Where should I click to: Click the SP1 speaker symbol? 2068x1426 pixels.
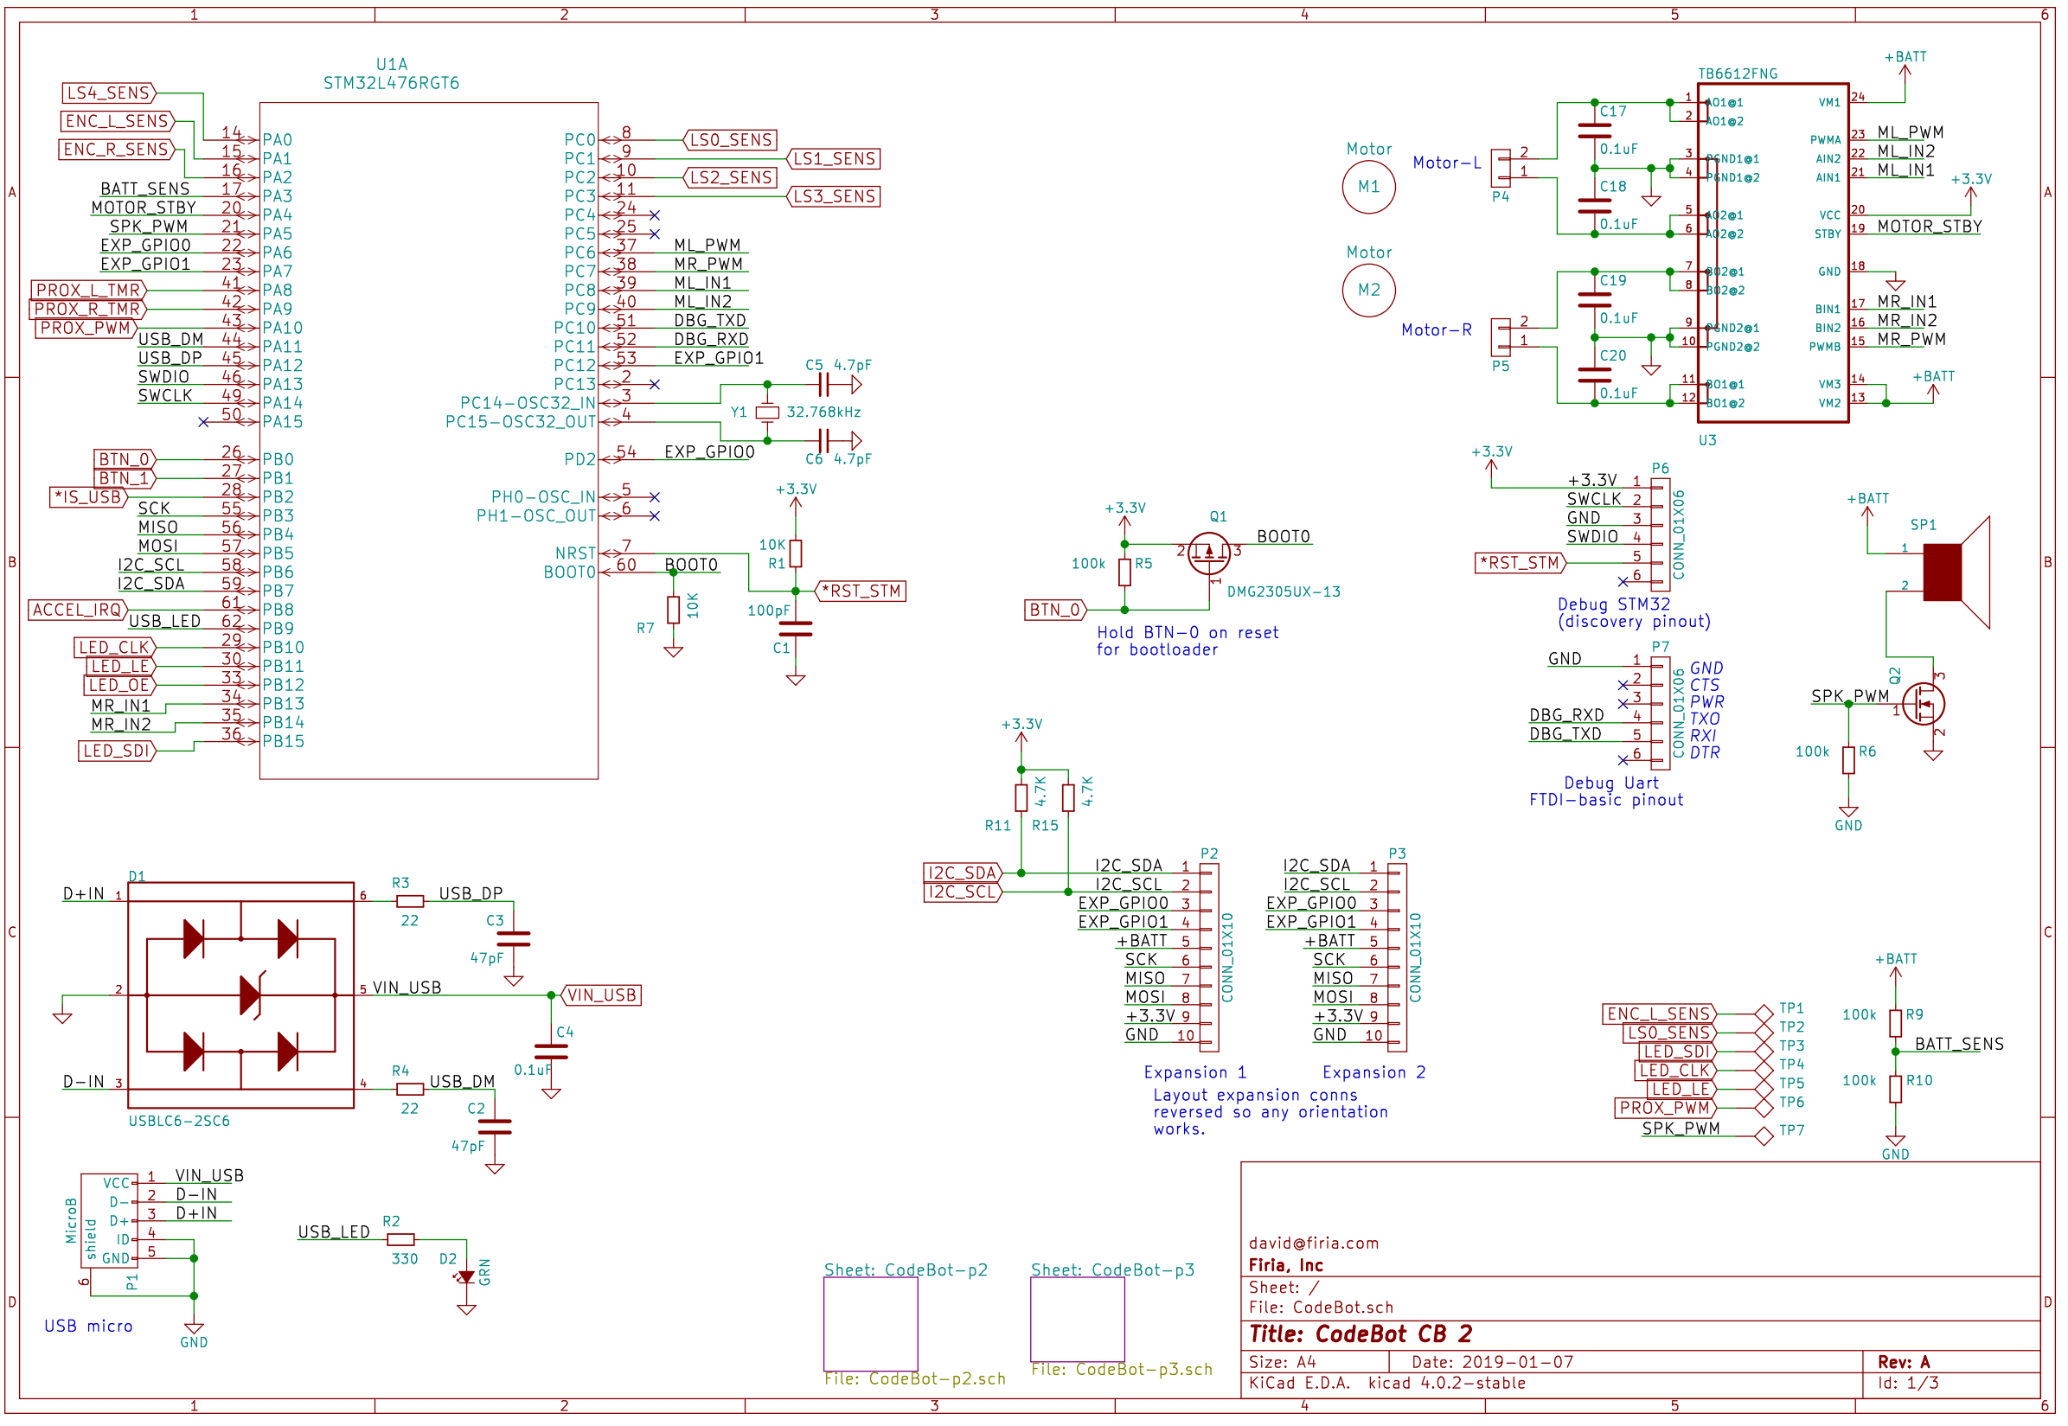pyautogui.click(x=1955, y=572)
